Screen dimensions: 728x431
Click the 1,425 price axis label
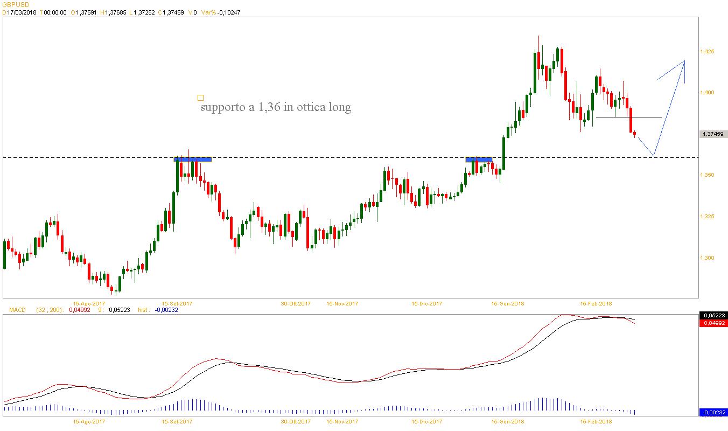click(x=707, y=52)
